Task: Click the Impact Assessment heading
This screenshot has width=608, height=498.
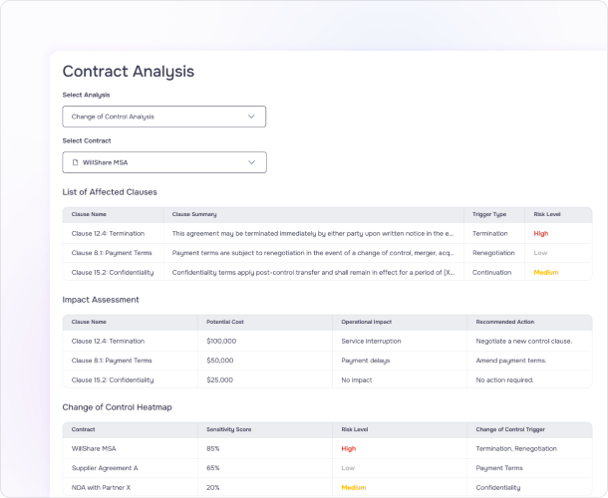Action: [101, 300]
